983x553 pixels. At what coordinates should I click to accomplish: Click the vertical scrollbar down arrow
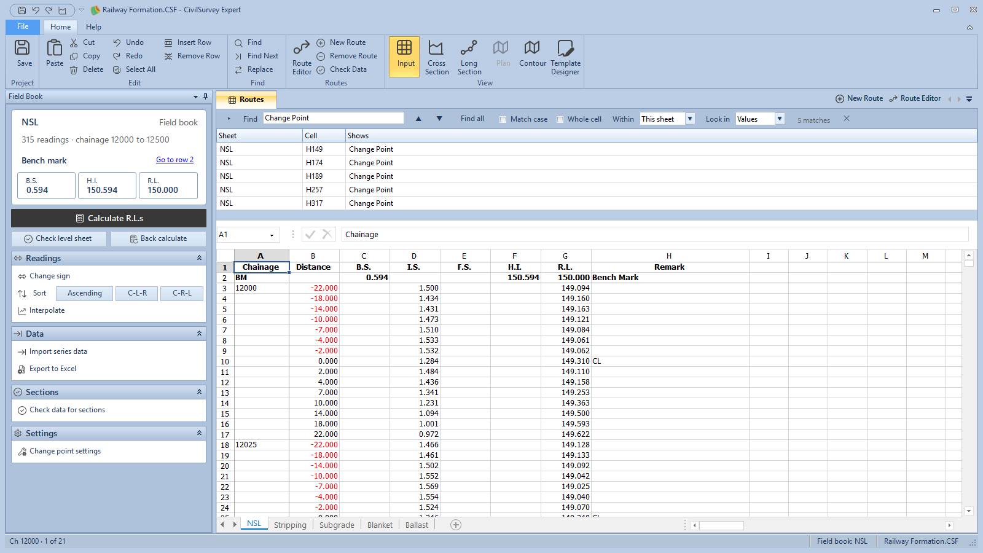pyautogui.click(x=969, y=511)
